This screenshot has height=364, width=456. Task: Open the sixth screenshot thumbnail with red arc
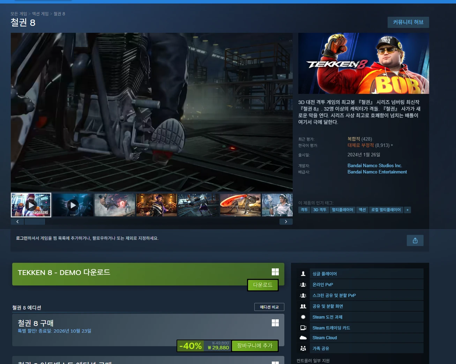[x=240, y=205]
